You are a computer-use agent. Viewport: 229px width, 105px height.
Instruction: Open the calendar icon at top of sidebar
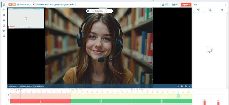click(4, 4)
